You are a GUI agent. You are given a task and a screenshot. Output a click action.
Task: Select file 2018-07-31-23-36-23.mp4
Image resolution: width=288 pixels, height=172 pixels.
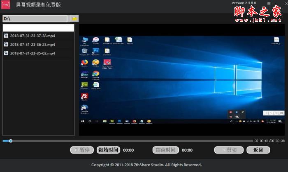(38, 44)
